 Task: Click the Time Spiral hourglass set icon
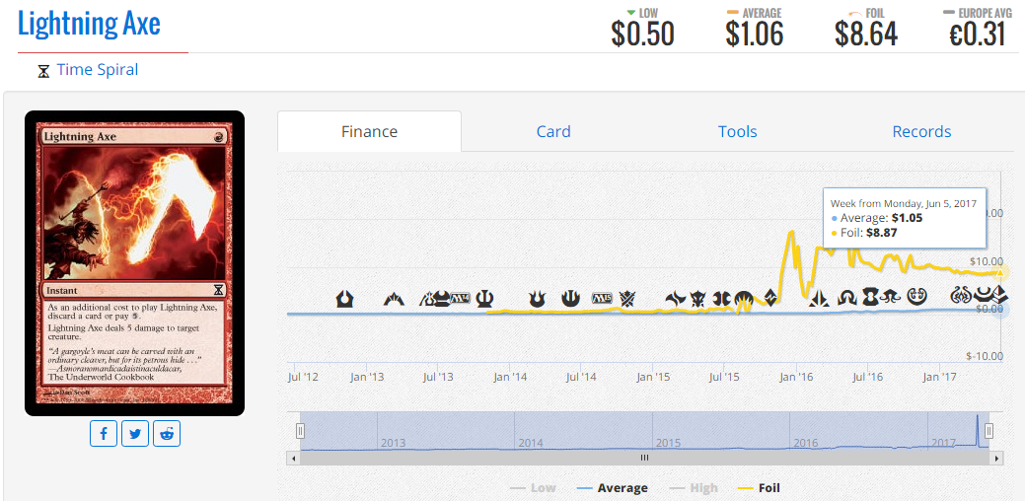(43, 71)
